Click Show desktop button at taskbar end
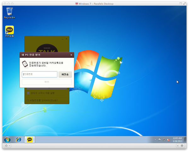The width and height of the screenshot is (189, 152). pyautogui.click(x=185, y=139)
